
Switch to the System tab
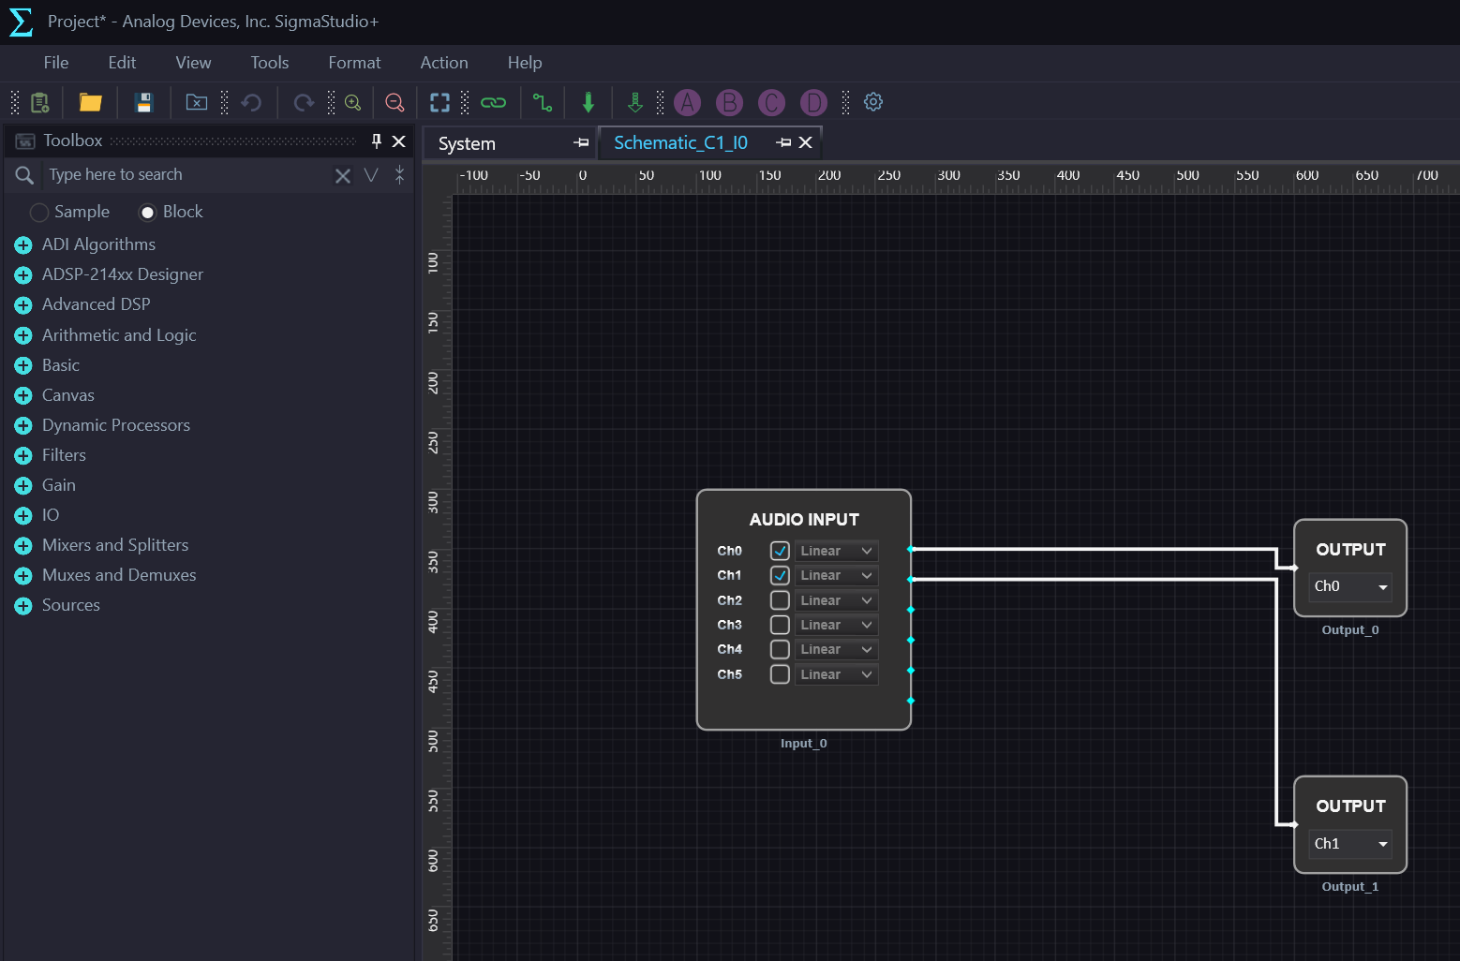coord(467,143)
